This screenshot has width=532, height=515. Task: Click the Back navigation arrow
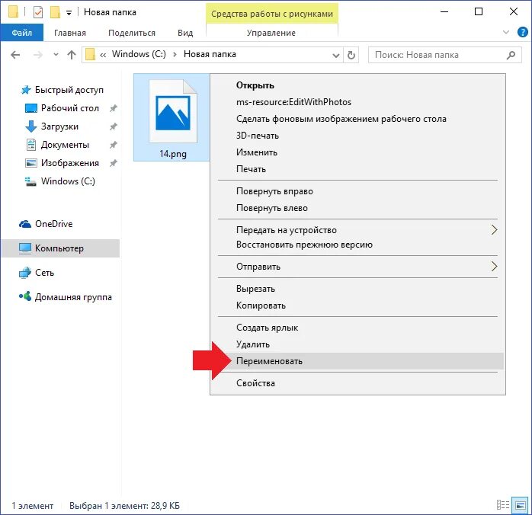15,55
